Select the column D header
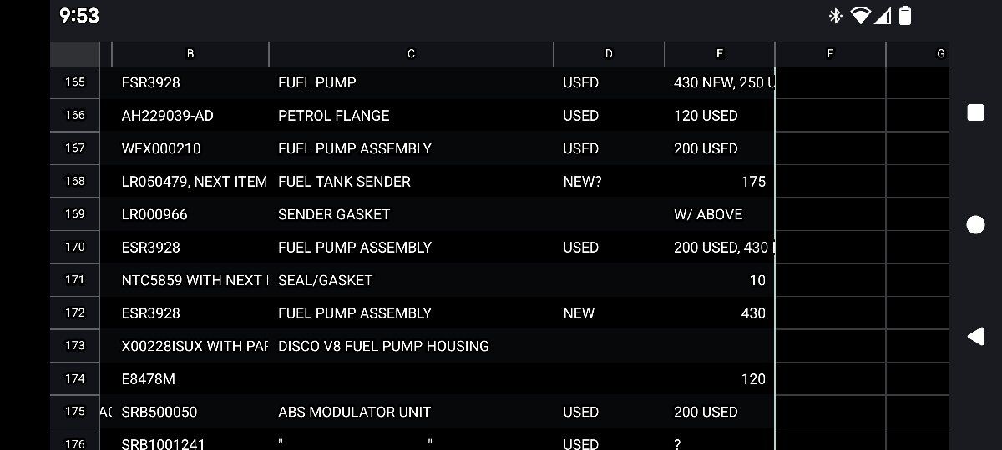This screenshot has width=1002, height=450. 609,54
